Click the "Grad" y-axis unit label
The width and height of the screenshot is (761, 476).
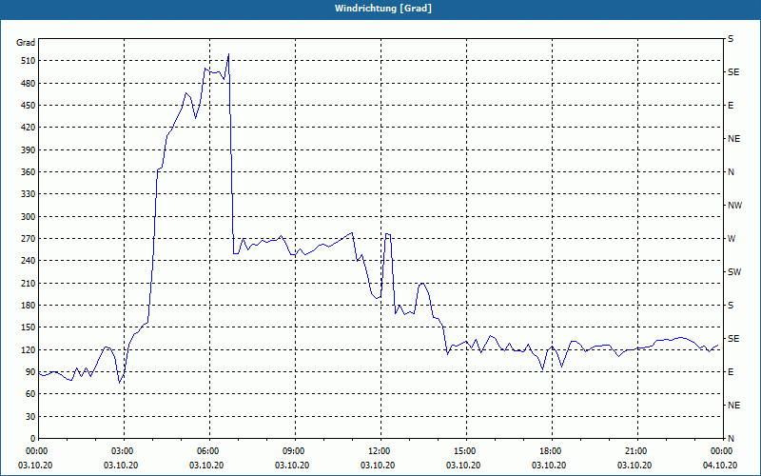pos(26,43)
